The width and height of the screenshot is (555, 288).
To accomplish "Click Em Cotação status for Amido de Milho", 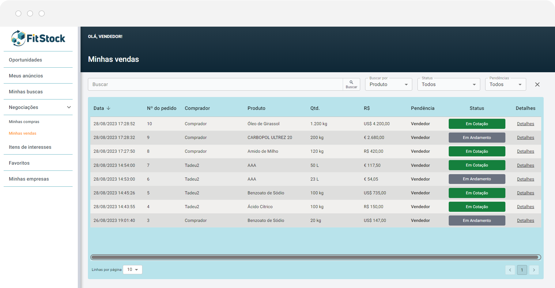I will (477, 151).
